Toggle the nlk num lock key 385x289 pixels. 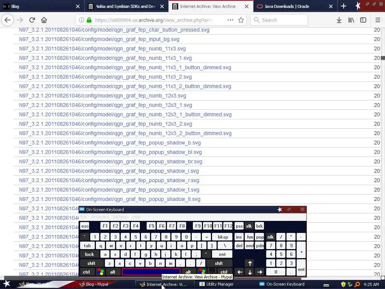pos(271,237)
